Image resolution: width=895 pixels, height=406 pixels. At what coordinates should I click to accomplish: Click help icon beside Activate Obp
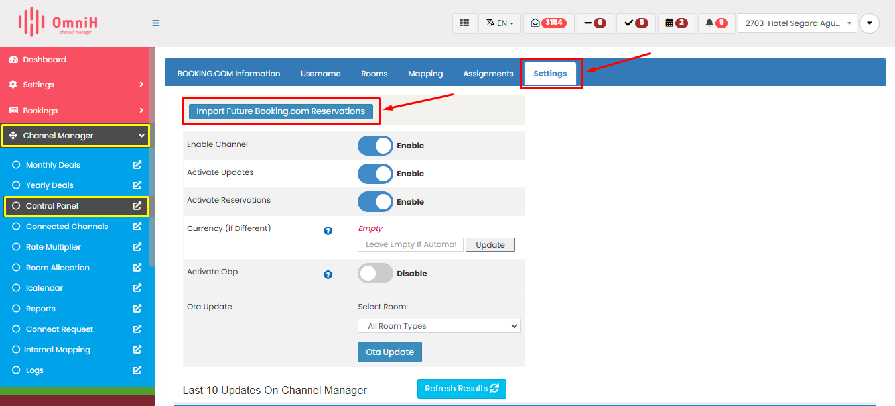tap(328, 274)
